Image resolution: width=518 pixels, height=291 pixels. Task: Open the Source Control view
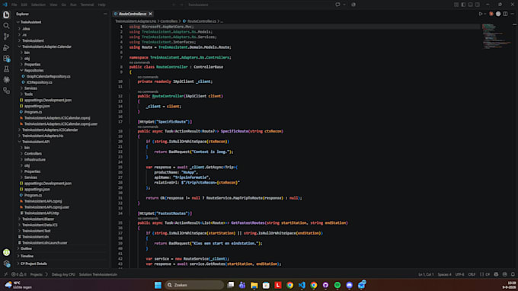pyautogui.click(x=6, y=37)
